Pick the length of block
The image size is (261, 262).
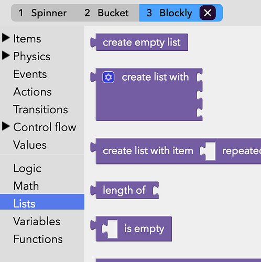(124, 190)
